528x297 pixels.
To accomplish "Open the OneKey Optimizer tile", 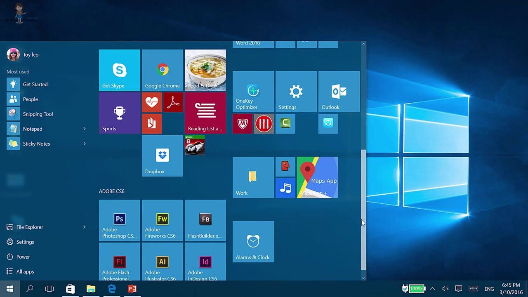I will (253, 92).
